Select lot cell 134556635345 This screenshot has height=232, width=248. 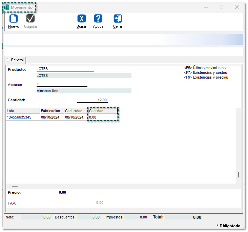23,117
